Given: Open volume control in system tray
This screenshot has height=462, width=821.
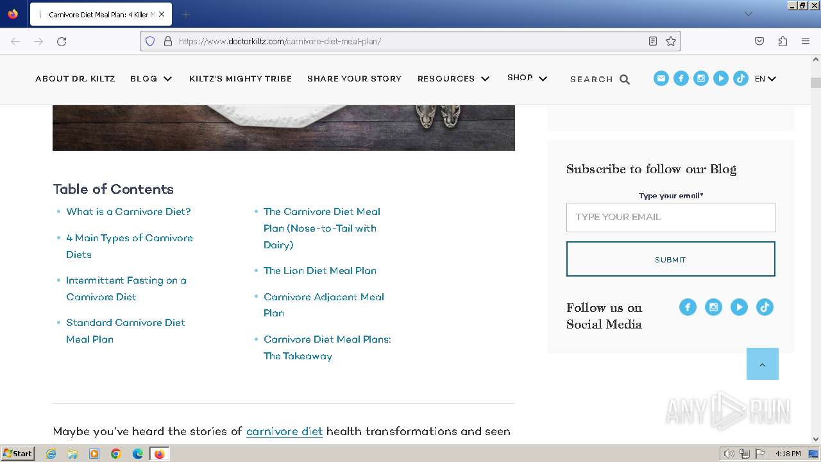Looking at the screenshot, I should tap(729, 454).
